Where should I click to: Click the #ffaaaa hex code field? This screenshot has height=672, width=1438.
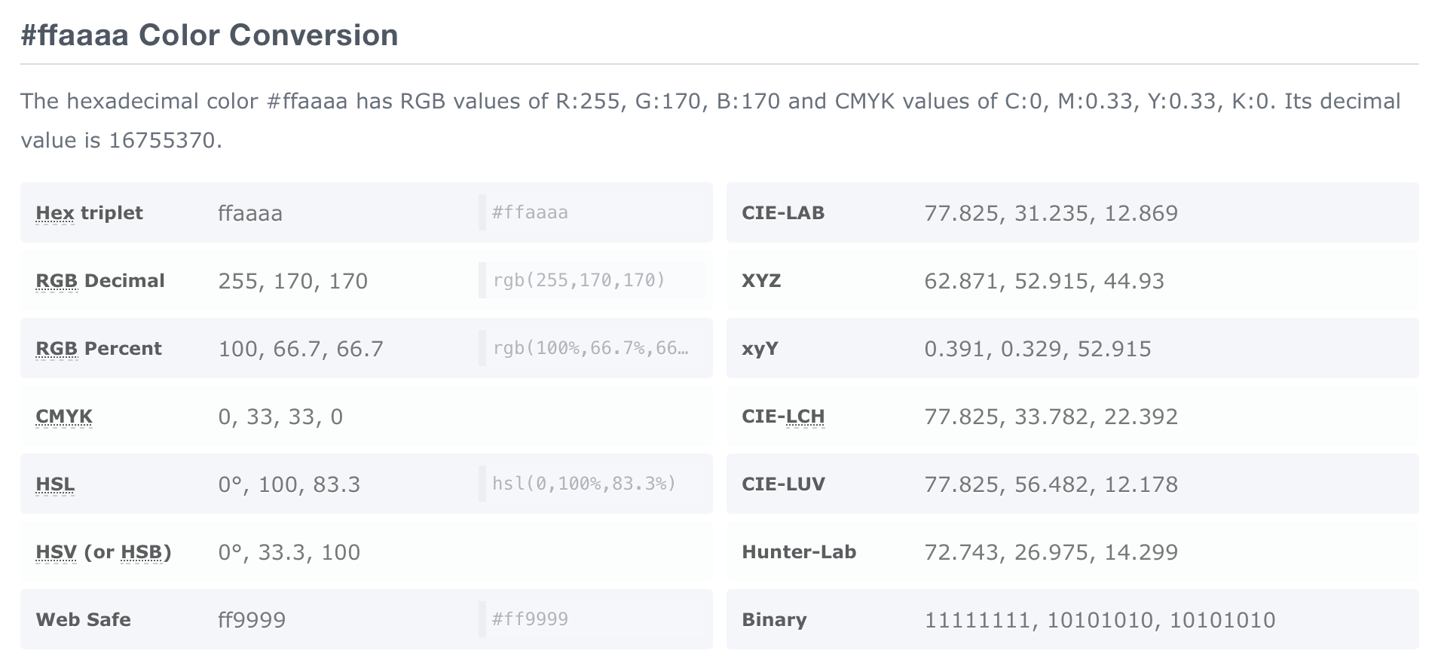tap(592, 212)
